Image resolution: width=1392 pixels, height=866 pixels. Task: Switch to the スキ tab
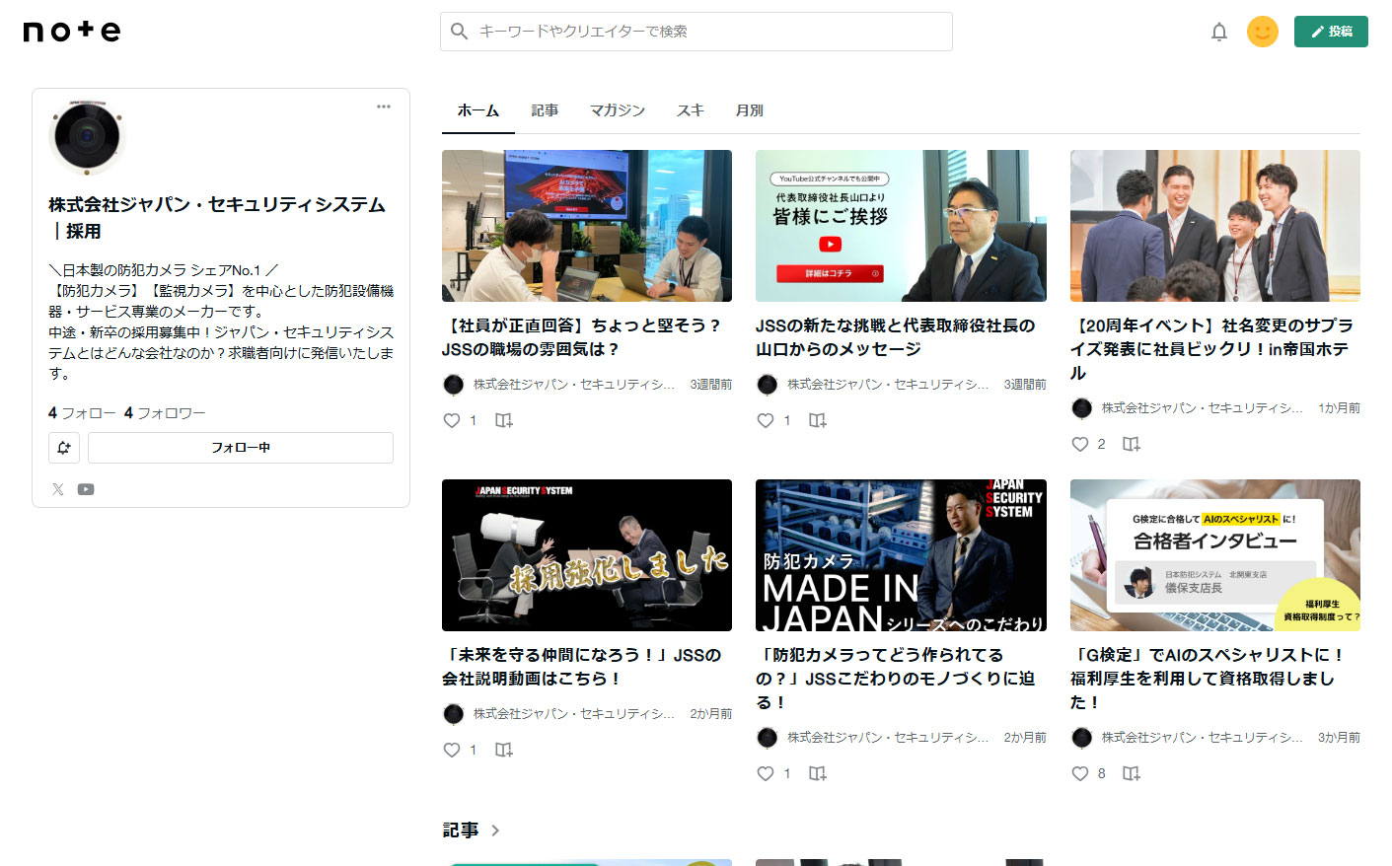(691, 110)
